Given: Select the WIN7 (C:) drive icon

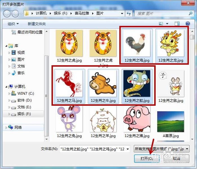Looking at the screenshot, I should click(14, 93).
